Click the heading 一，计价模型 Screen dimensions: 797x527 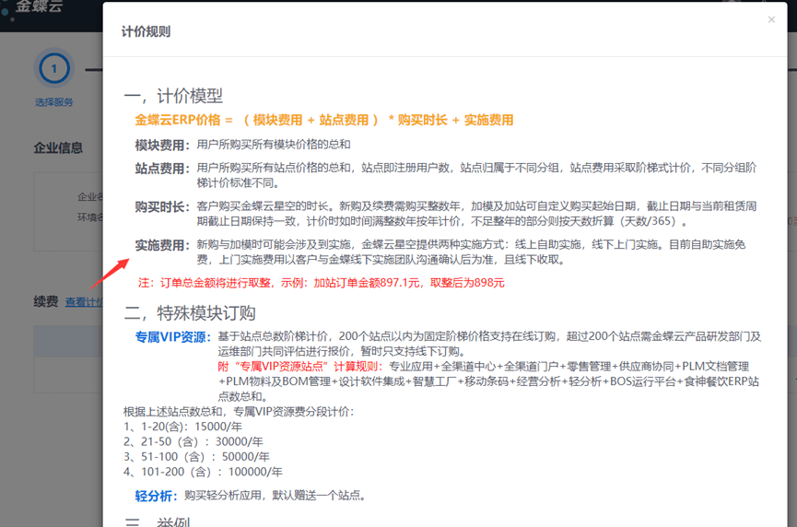[173, 96]
